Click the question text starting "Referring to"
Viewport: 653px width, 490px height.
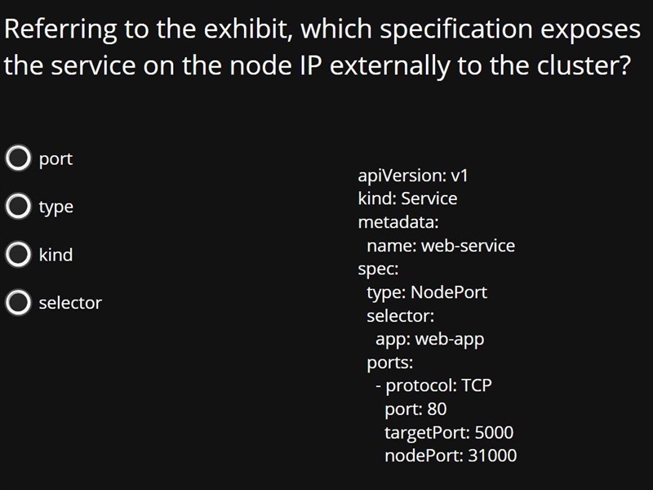pyautogui.click(x=322, y=47)
